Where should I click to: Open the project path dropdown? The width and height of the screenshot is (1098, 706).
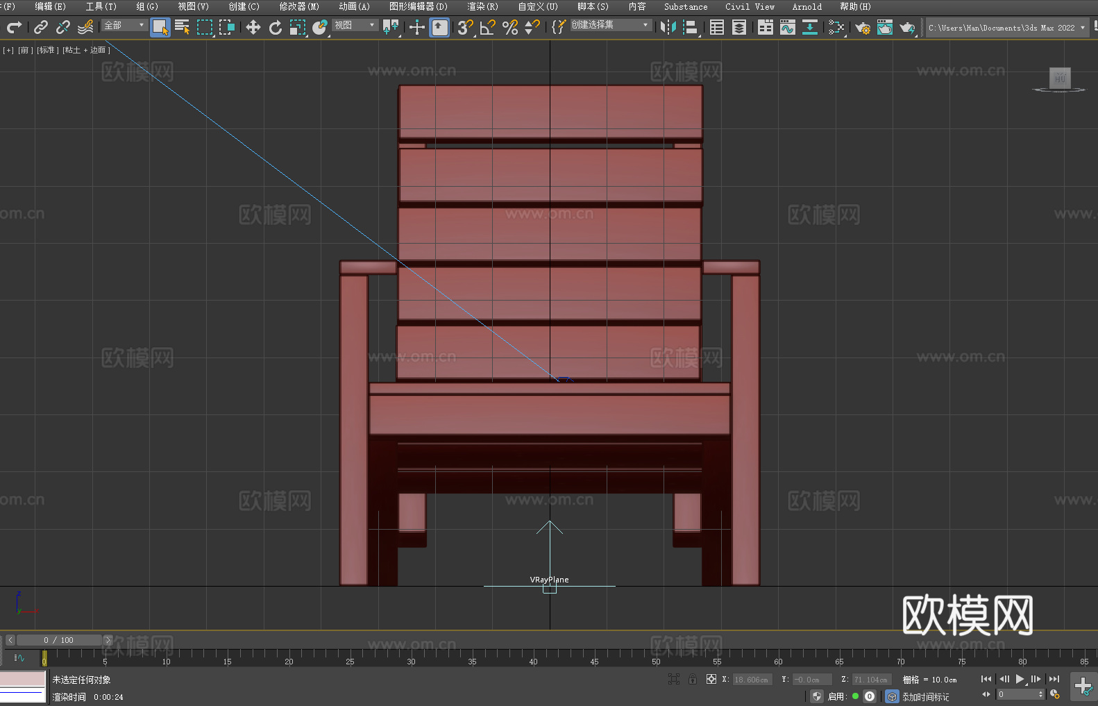(1007, 28)
